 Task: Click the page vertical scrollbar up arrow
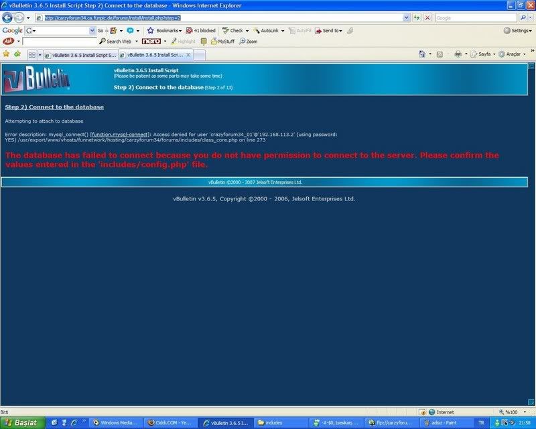coord(531,66)
